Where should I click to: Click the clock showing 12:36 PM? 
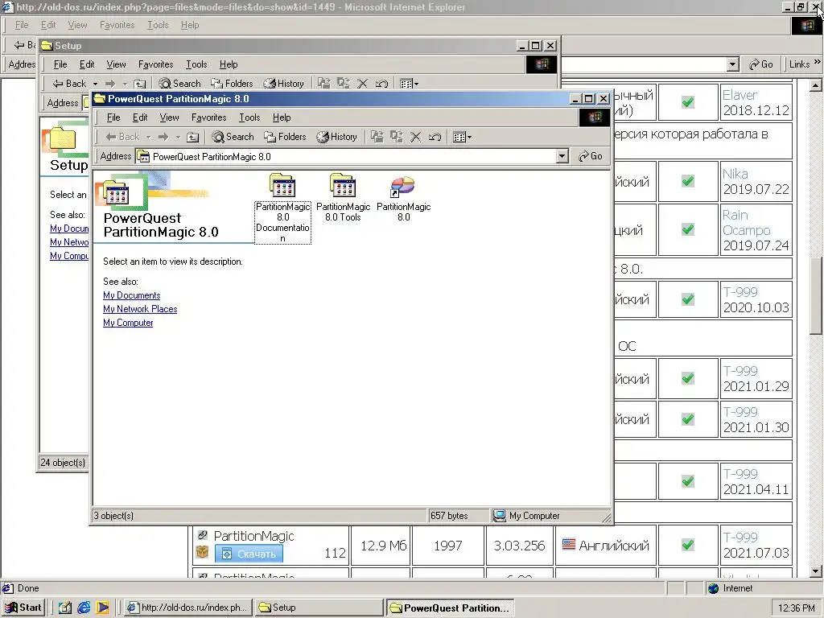796,608
